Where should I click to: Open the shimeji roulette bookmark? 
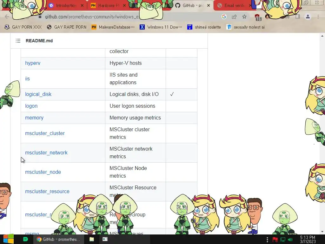click(x=204, y=27)
